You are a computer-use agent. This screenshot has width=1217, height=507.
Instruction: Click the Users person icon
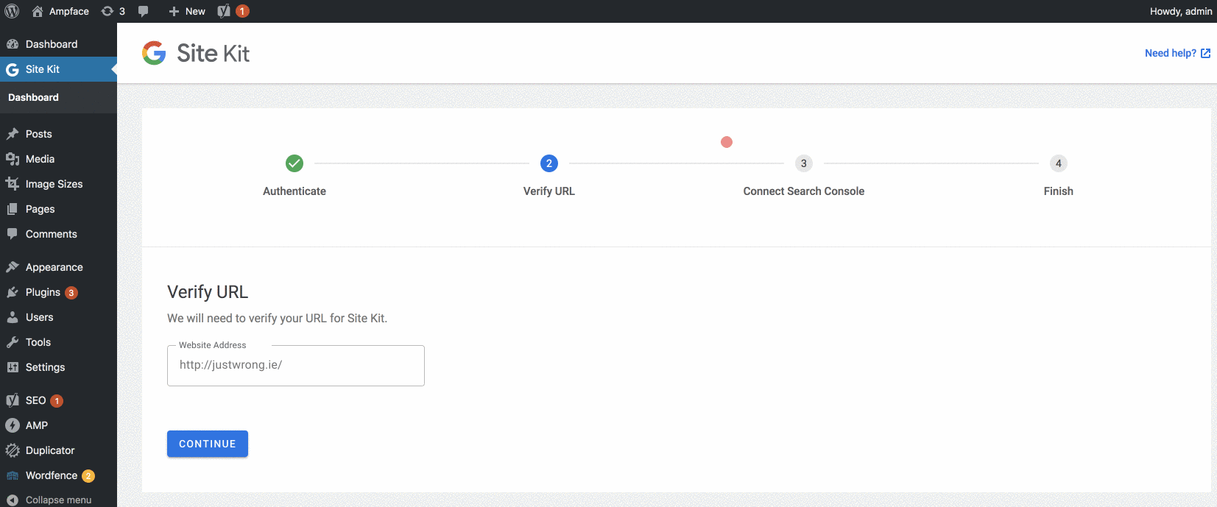(x=13, y=317)
